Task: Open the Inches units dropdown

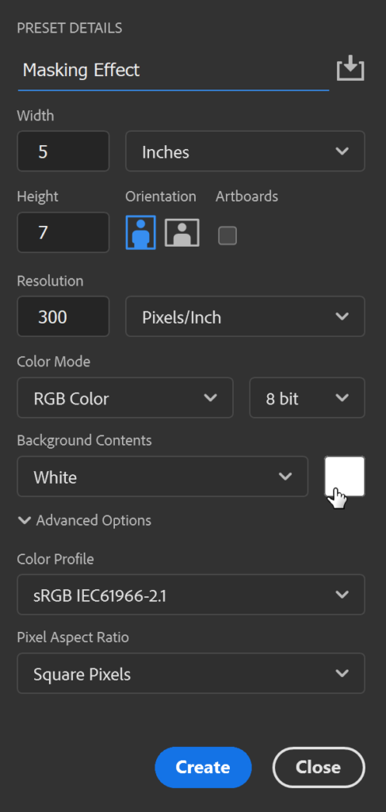Action: tap(245, 151)
